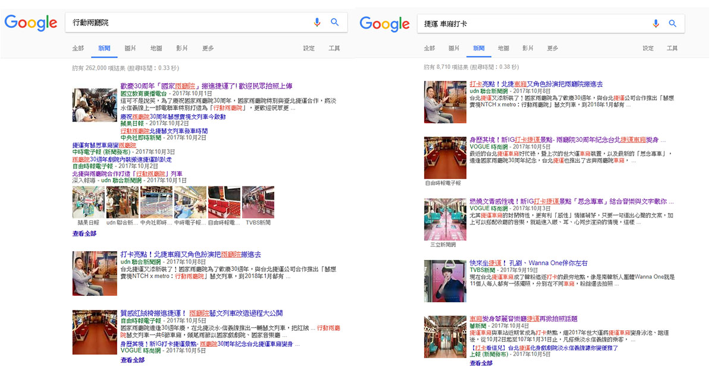Image resolution: width=714 pixels, height=373 pixels.
Task: Open 行動兩廳院北捷藝文列車發車時間 link
Action: [164, 131]
